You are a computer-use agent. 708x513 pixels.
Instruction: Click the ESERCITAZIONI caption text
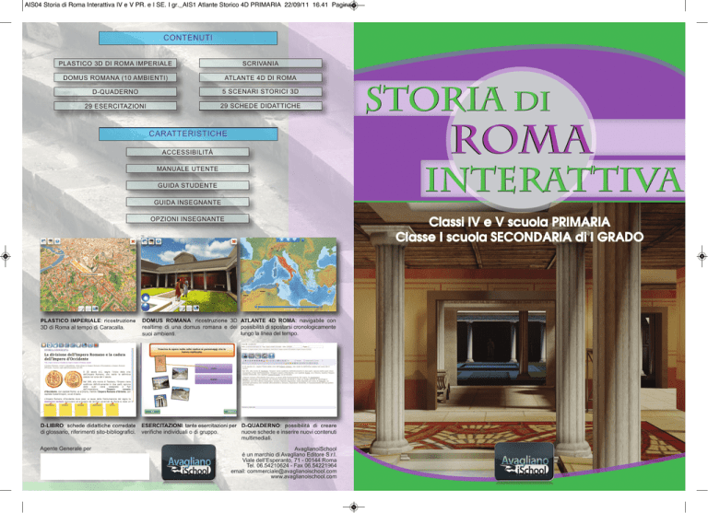pos(189,428)
